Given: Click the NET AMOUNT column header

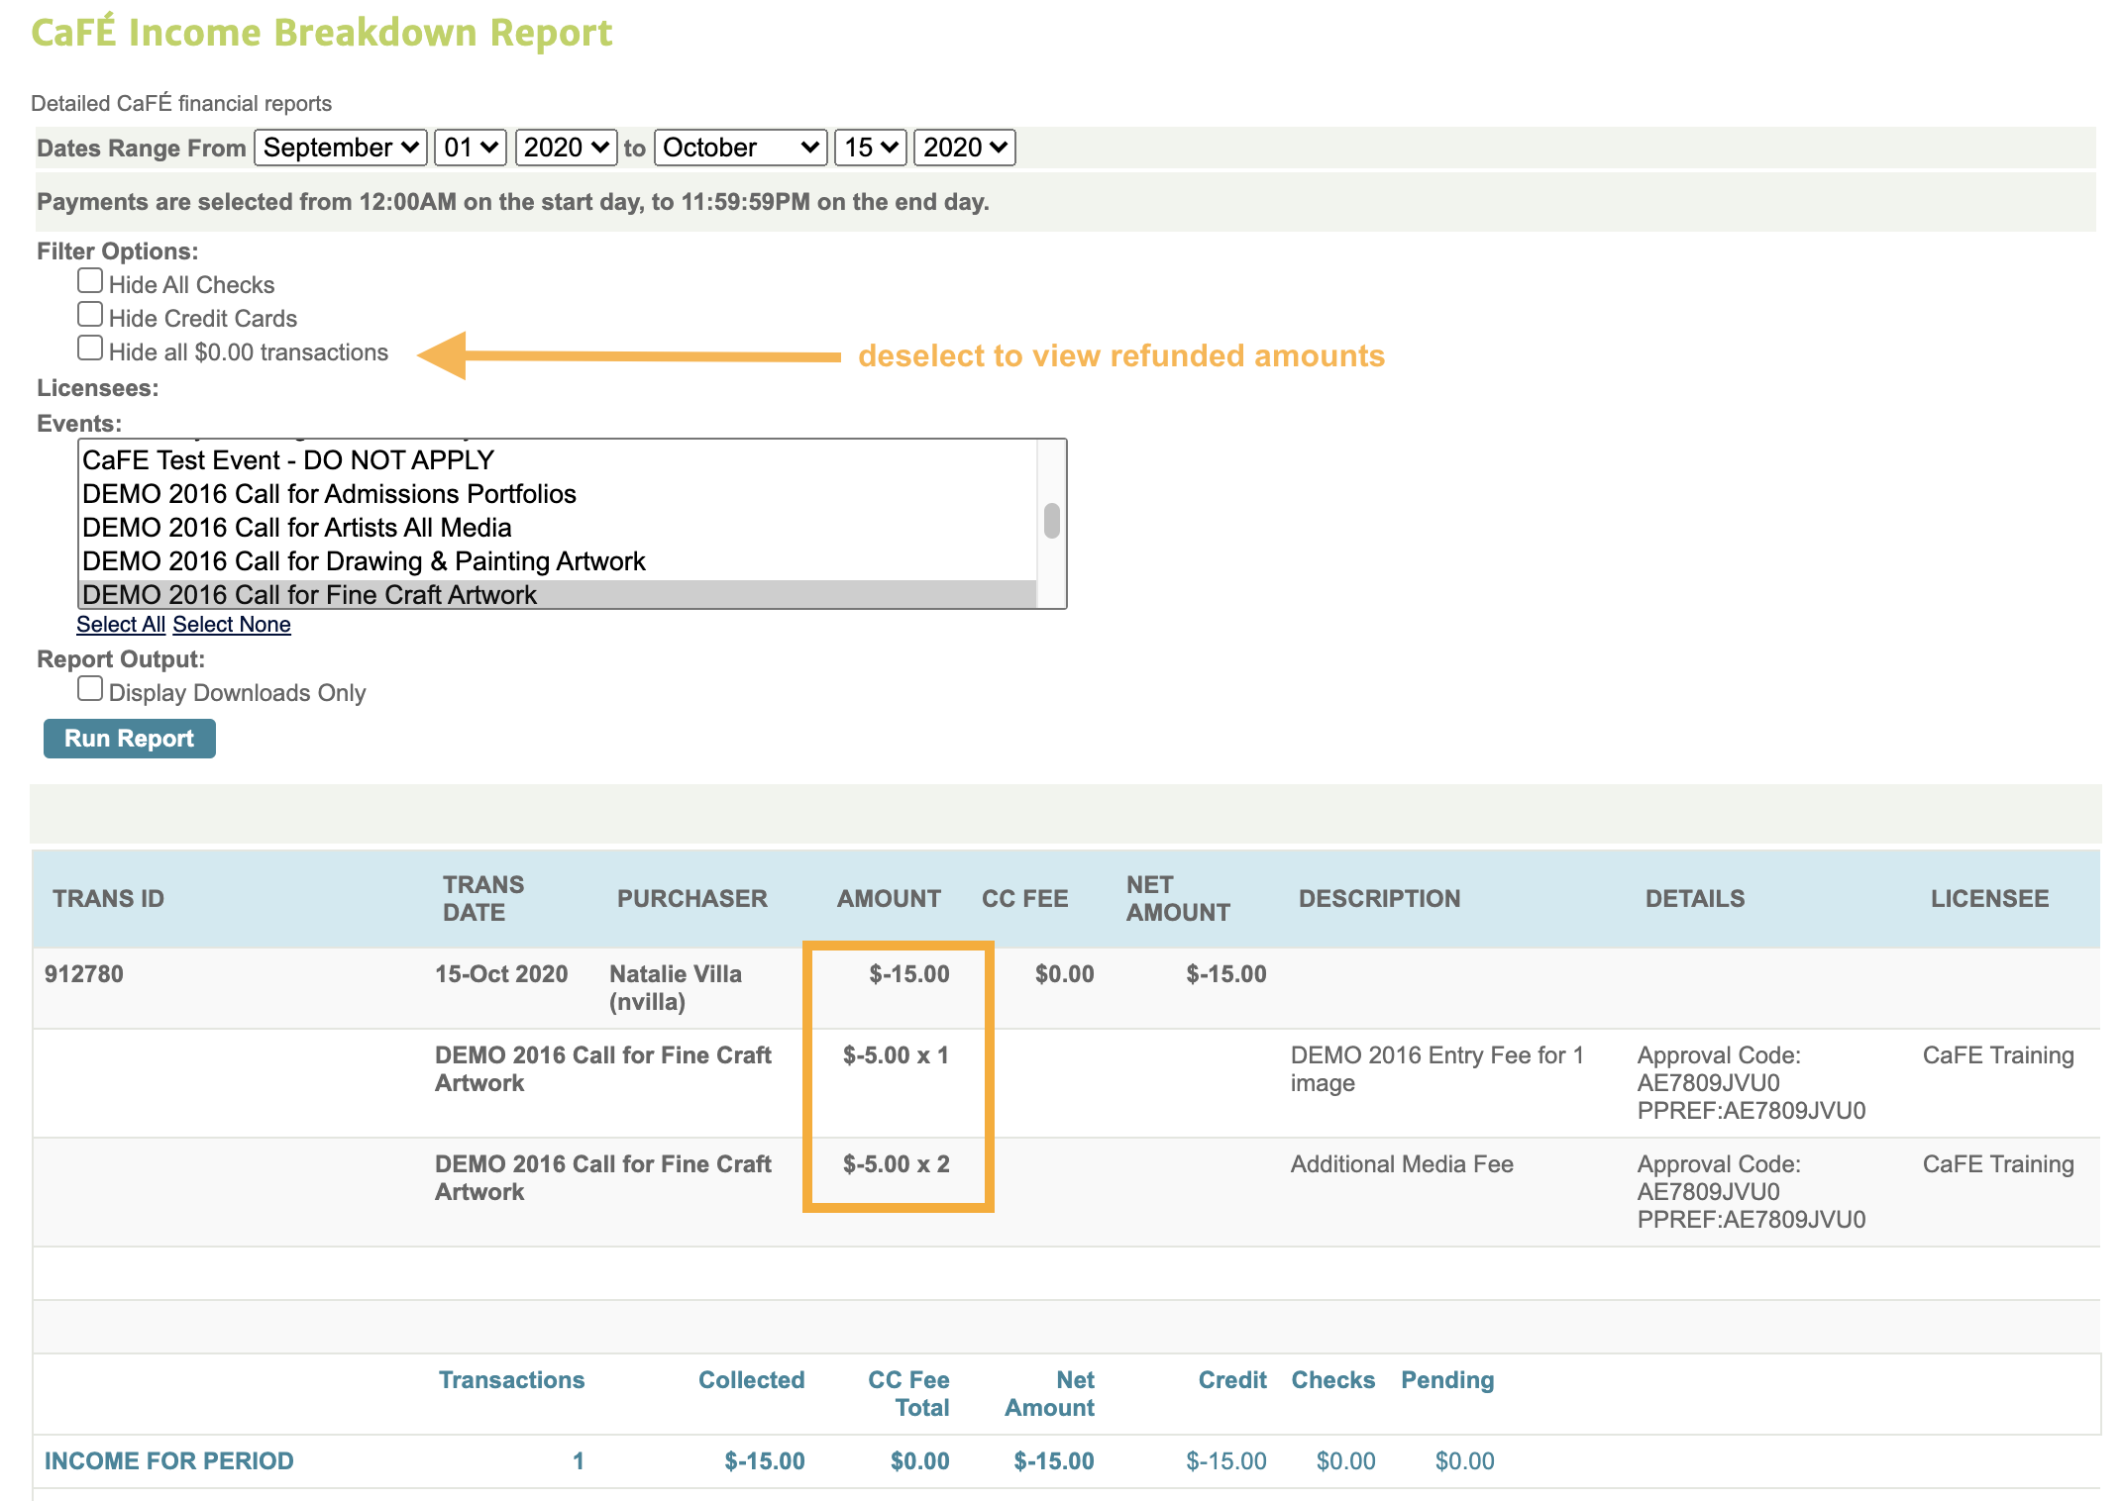Looking at the screenshot, I should tap(1178, 899).
